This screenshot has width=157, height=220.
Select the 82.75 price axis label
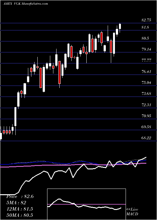click(146, 20)
